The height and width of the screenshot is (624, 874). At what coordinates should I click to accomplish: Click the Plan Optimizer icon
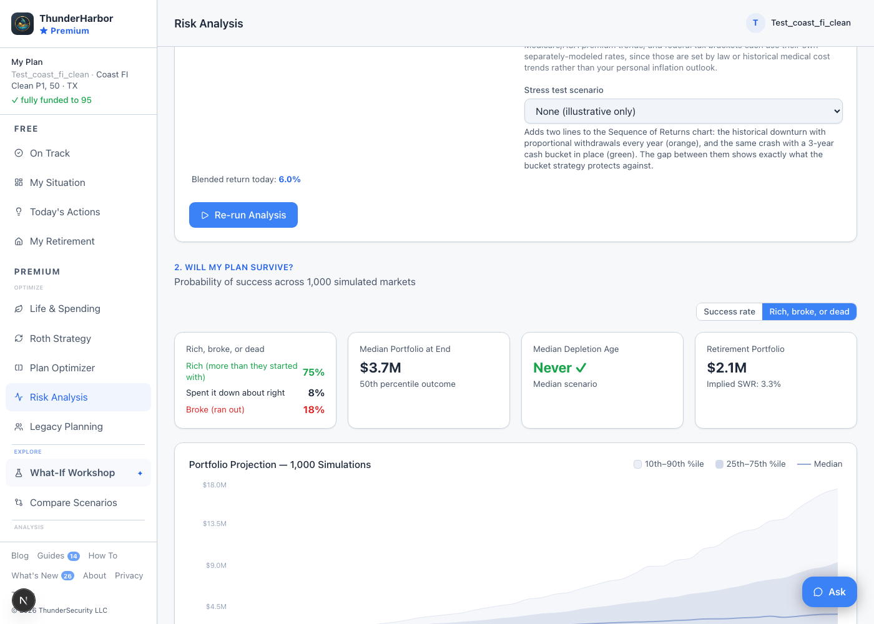point(19,368)
